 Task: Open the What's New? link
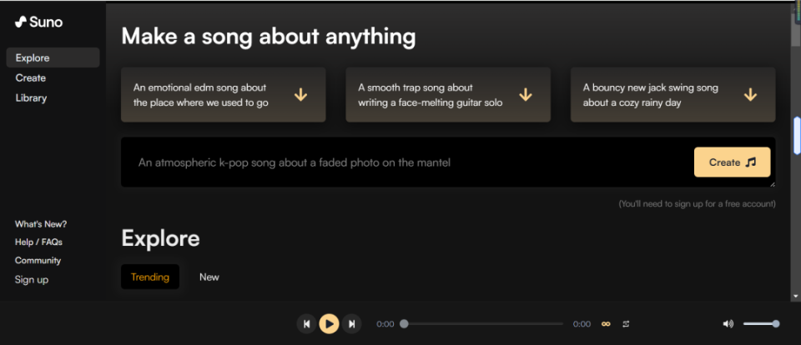pyautogui.click(x=41, y=223)
